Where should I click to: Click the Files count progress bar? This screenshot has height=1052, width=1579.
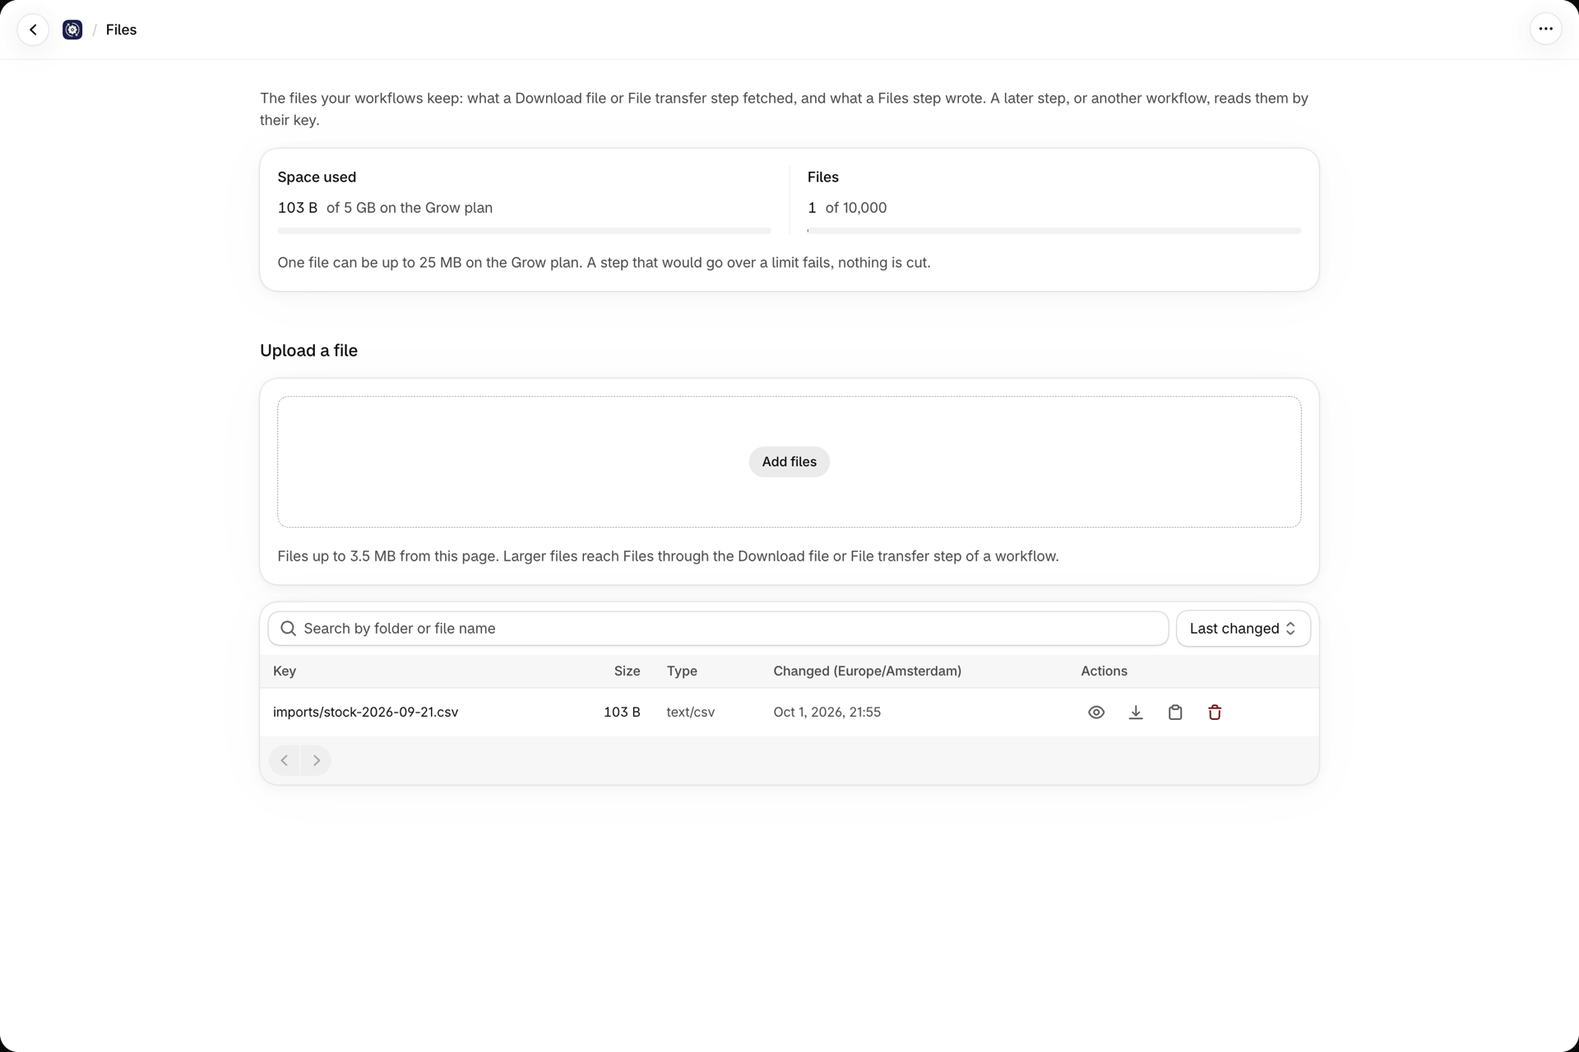[x=1054, y=231]
